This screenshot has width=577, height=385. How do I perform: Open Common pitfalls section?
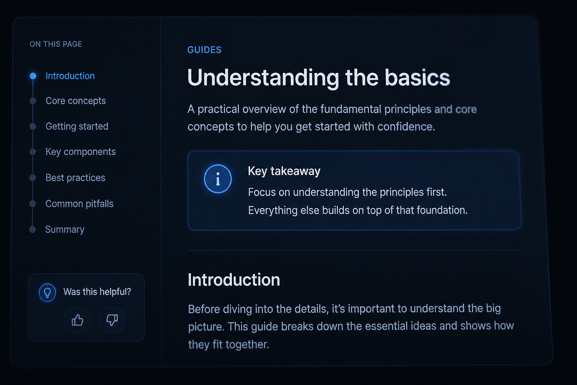(79, 203)
